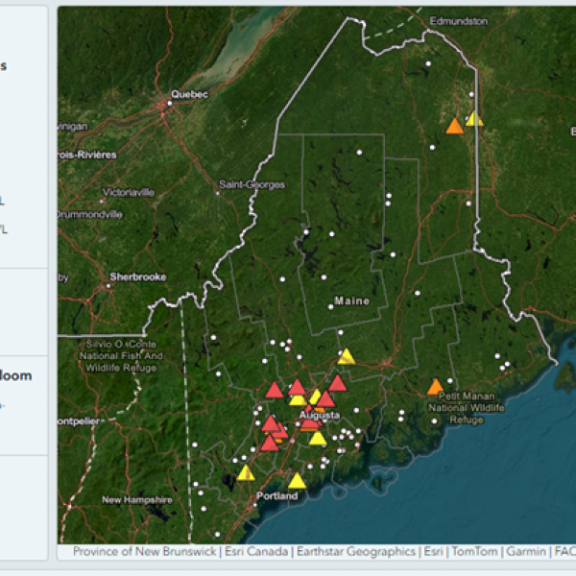Click the Petit Manan National Wildlife Refuge label
Viewport: 576px width, 576px height.
(x=467, y=408)
